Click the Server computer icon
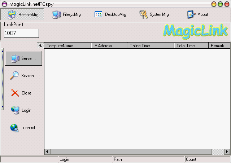Screen dimensions: 231x163 tap(15, 58)
